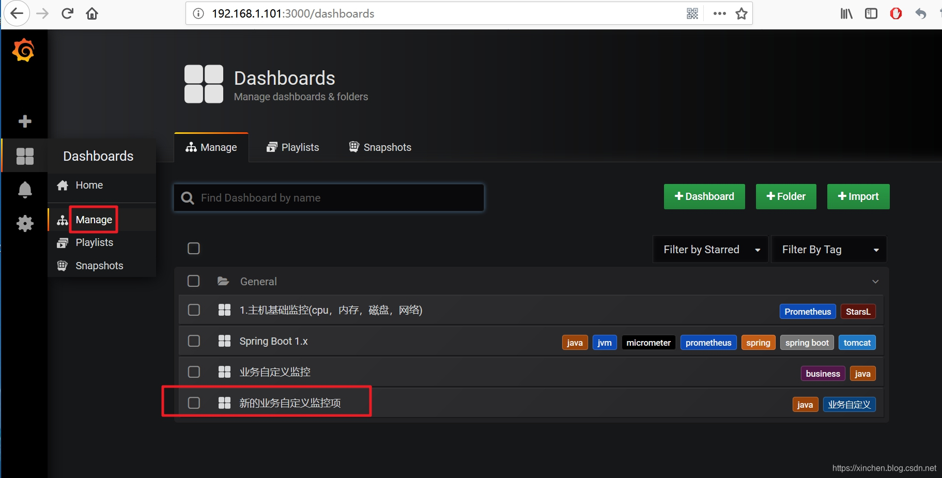Filter by the micrometer tag
This screenshot has width=942, height=478.
[648, 343]
